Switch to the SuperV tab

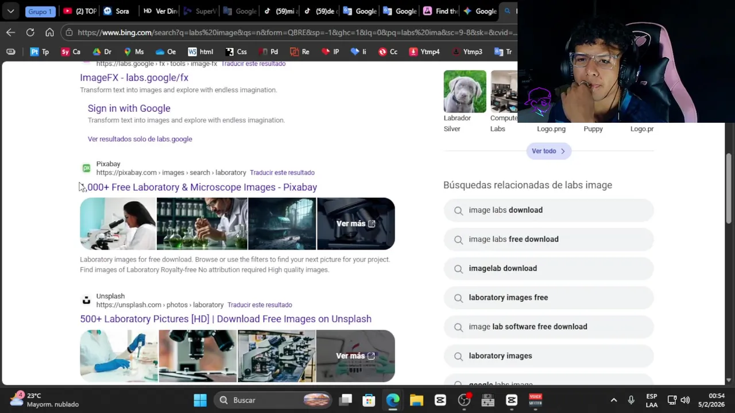click(x=199, y=11)
